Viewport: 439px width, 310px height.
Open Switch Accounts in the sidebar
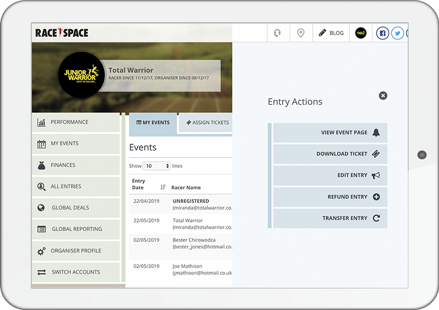[x=75, y=272]
